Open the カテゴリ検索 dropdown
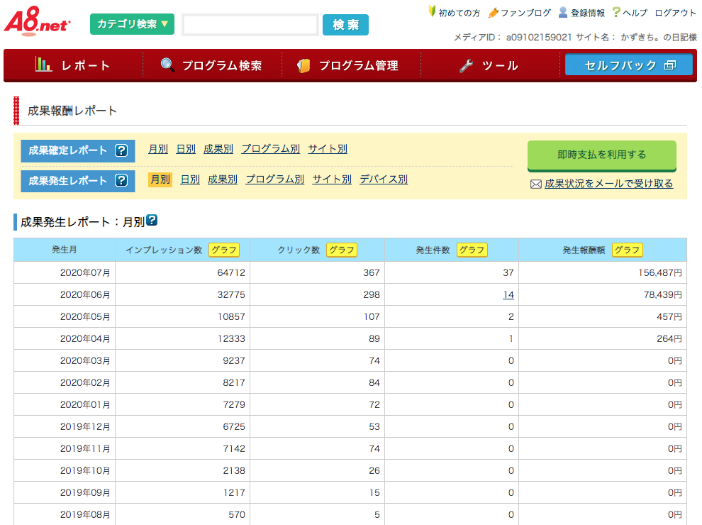The width and height of the screenshot is (702, 525). point(132,23)
